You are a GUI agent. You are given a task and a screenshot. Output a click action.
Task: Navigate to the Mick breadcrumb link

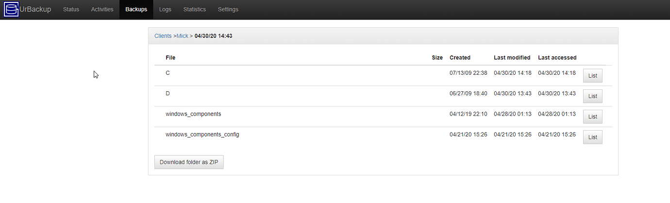[x=183, y=36]
